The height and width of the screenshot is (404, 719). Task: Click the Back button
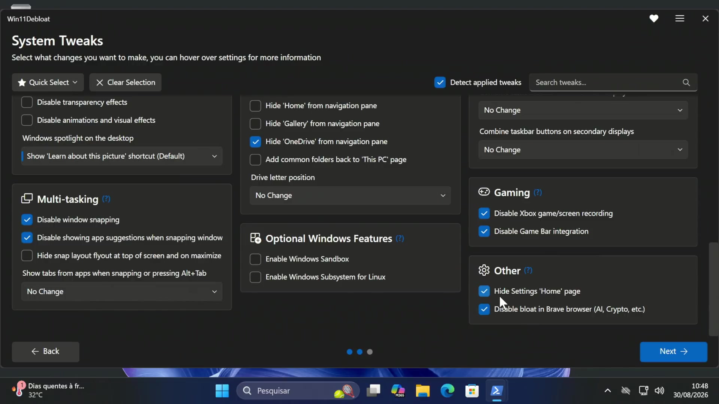point(46,352)
